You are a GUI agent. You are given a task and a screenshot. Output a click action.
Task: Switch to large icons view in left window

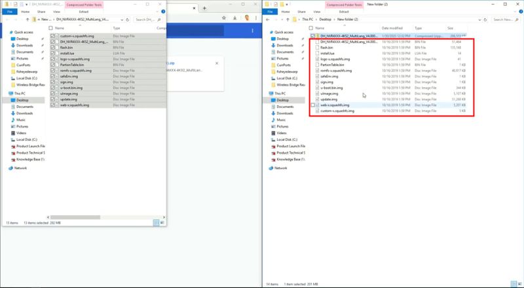[162, 223]
